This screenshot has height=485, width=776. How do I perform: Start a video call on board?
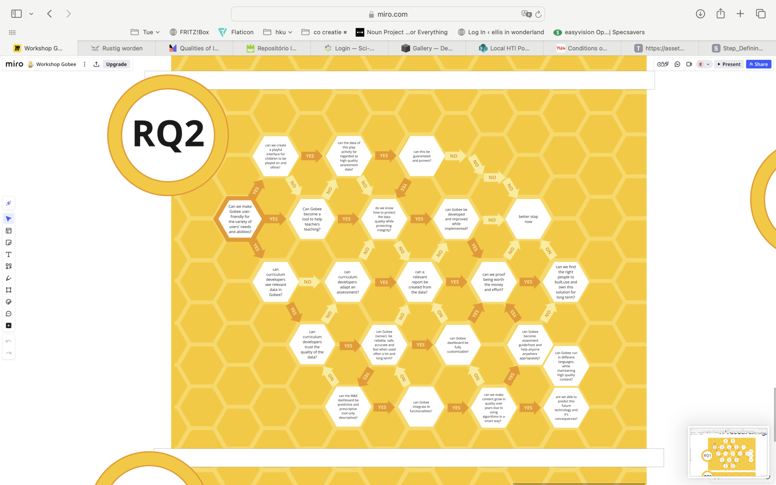pyautogui.click(x=689, y=64)
